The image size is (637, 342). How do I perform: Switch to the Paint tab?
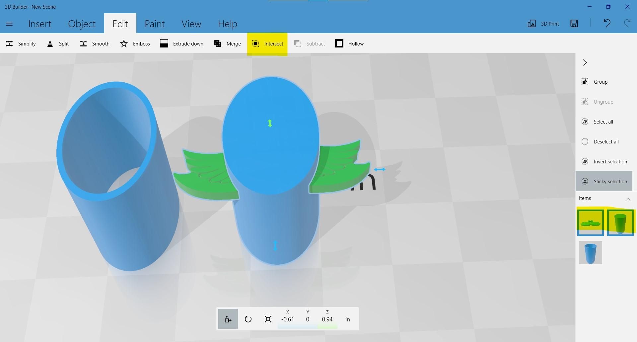pos(155,24)
